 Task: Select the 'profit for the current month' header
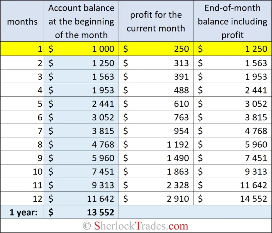click(156, 21)
